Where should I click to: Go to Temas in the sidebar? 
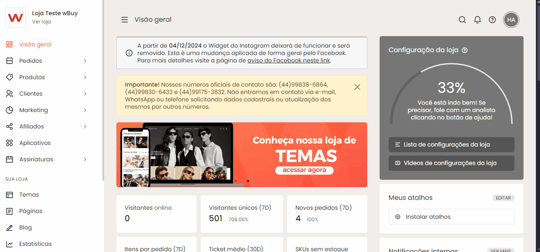coord(29,195)
